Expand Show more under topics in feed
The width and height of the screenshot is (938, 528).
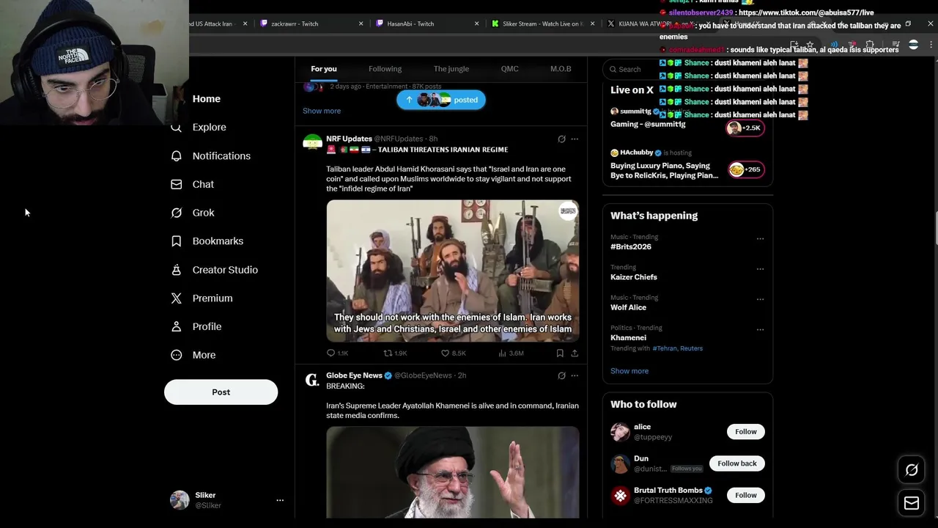[x=322, y=111]
